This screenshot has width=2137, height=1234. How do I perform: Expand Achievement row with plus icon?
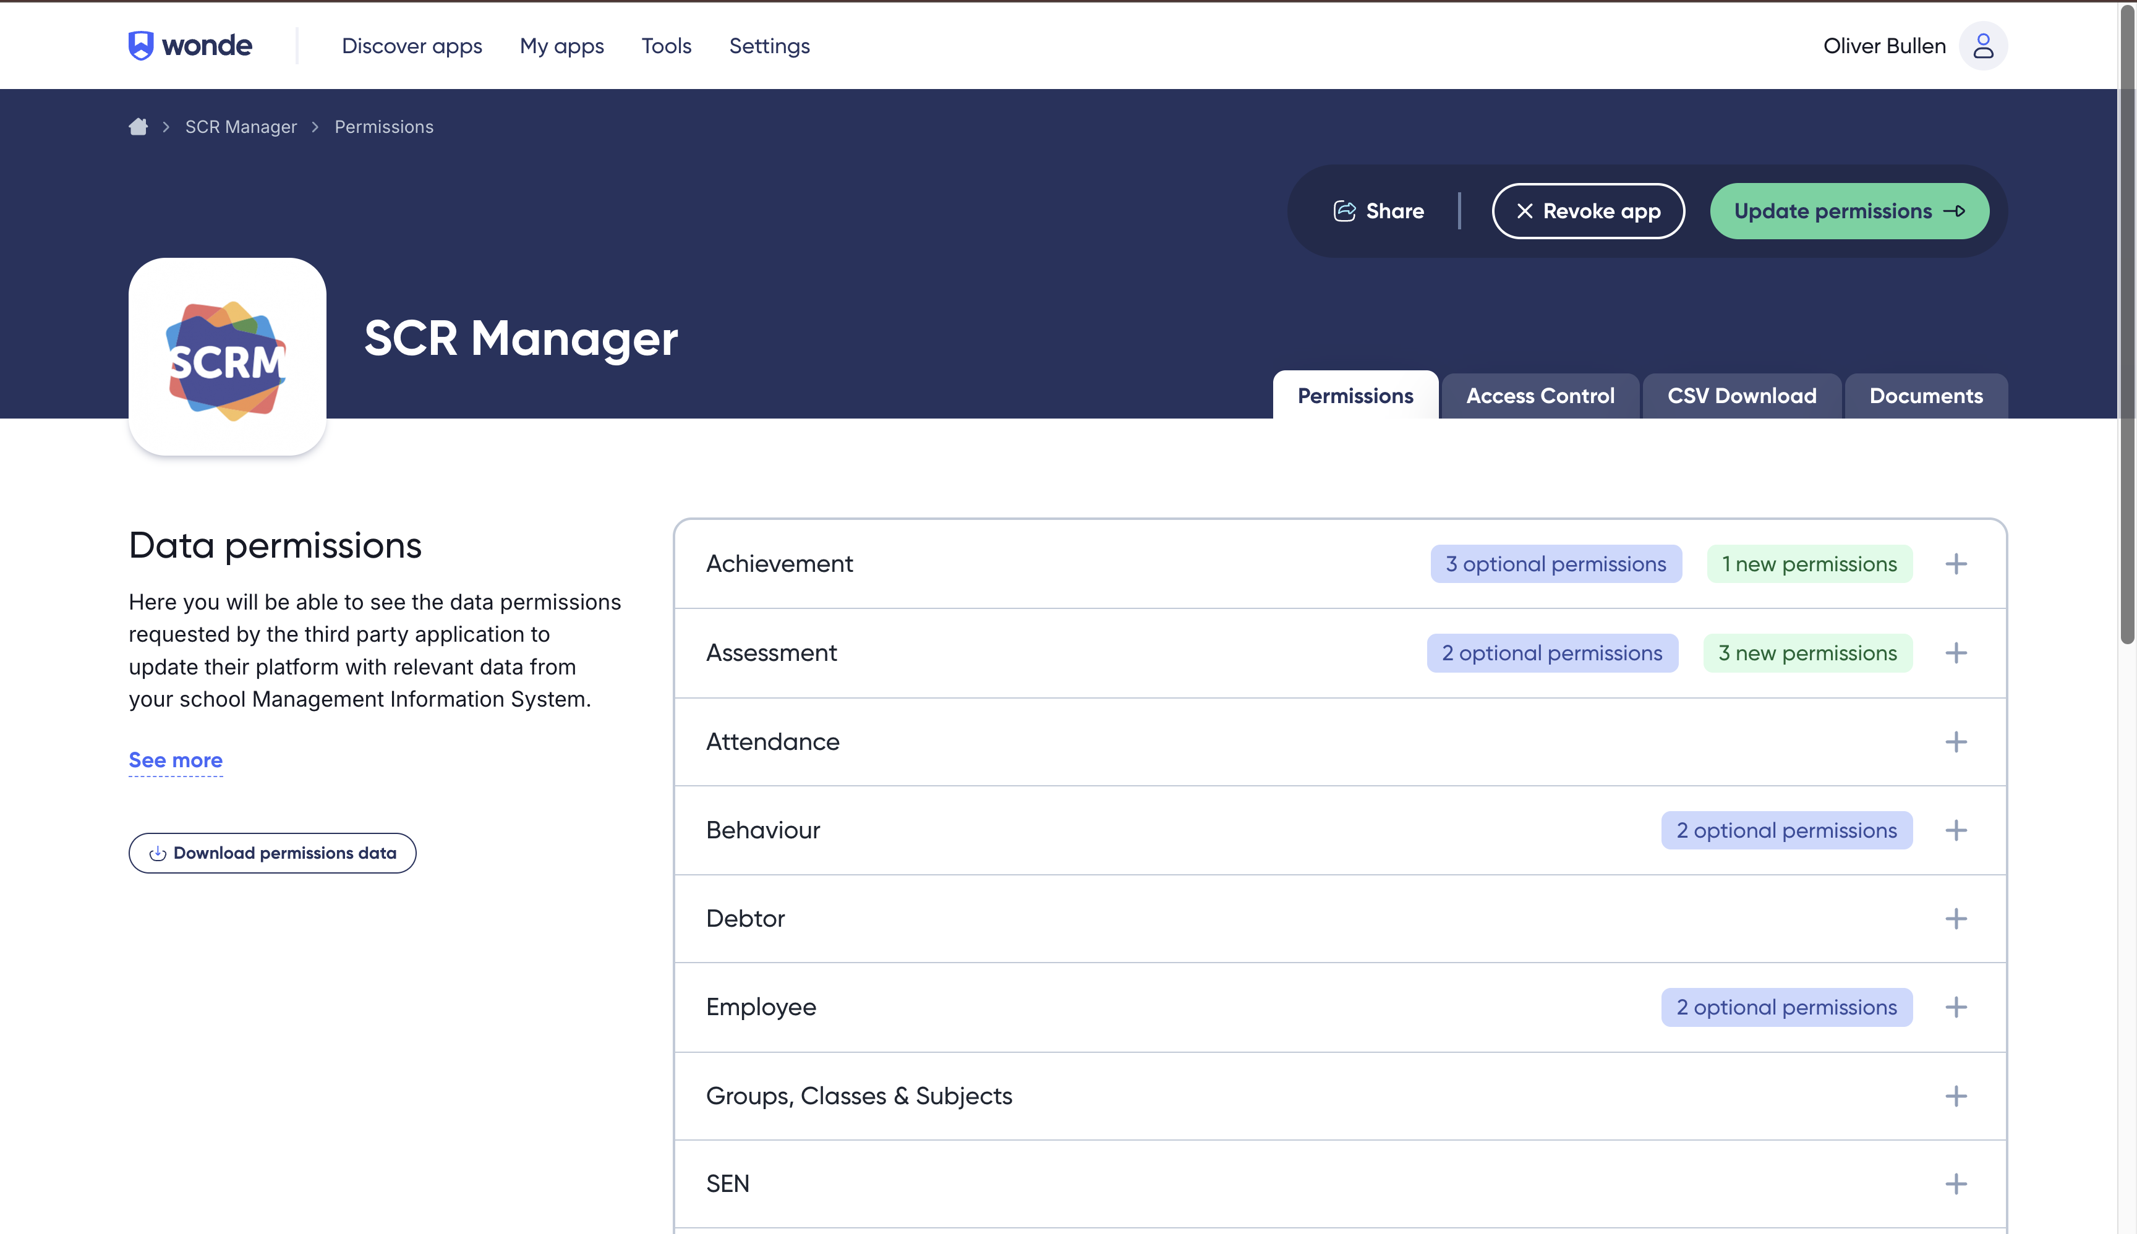coord(1956,564)
